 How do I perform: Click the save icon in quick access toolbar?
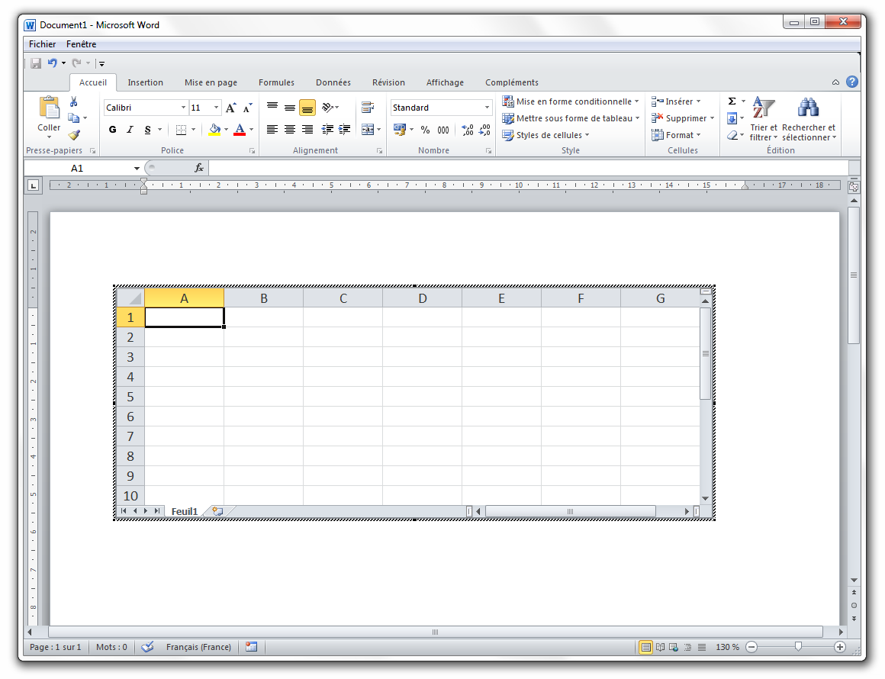click(x=36, y=63)
